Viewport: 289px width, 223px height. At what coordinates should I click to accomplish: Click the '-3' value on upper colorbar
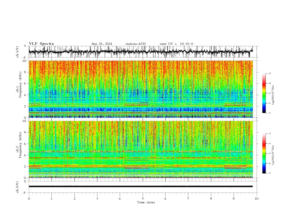coord(269,73)
